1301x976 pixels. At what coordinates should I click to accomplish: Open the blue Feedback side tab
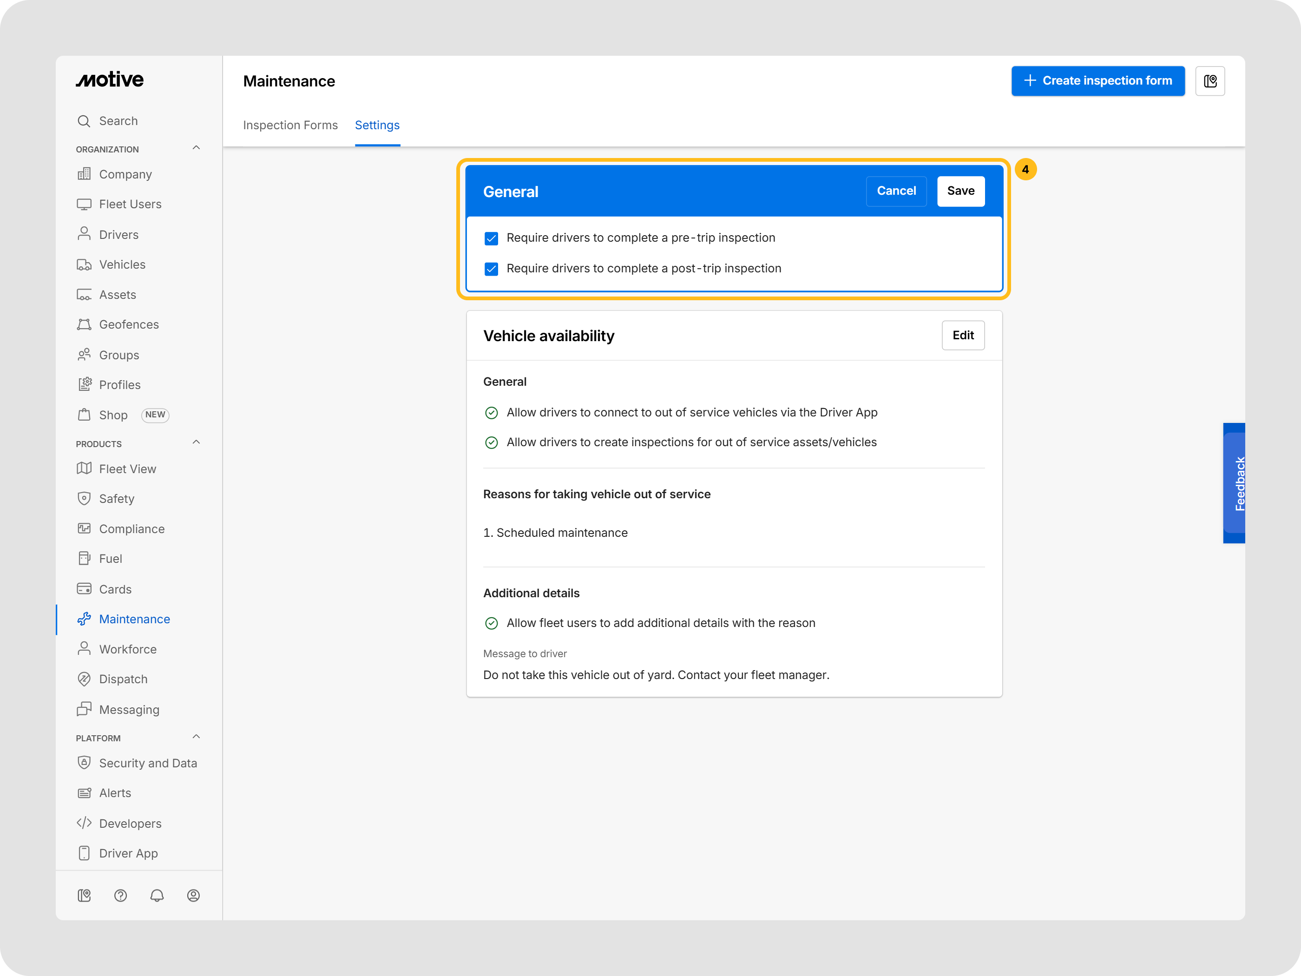(x=1235, y=483)
